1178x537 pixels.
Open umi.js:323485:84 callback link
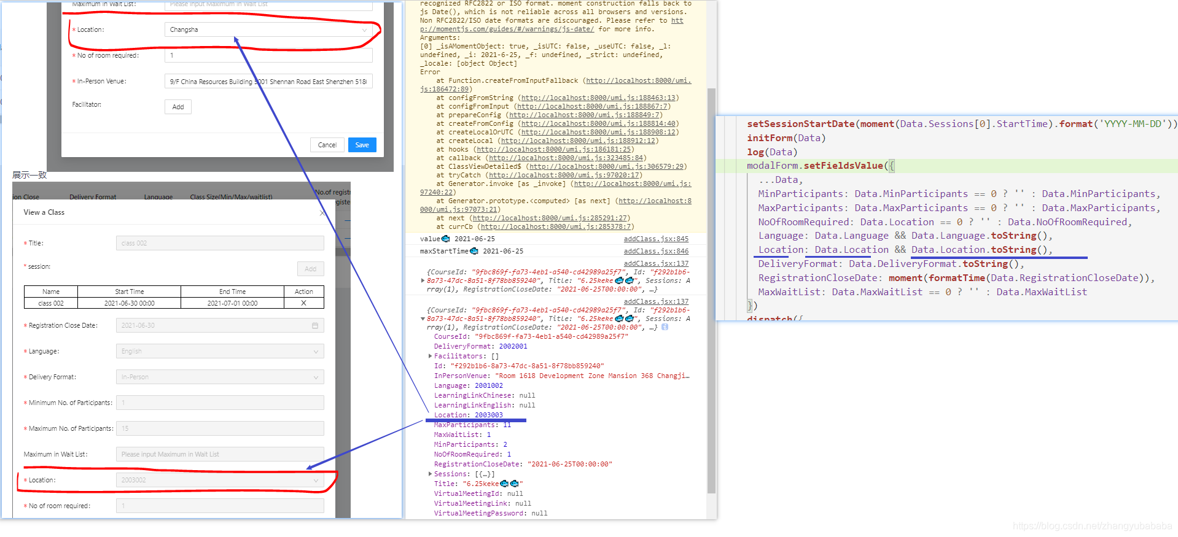566,158
